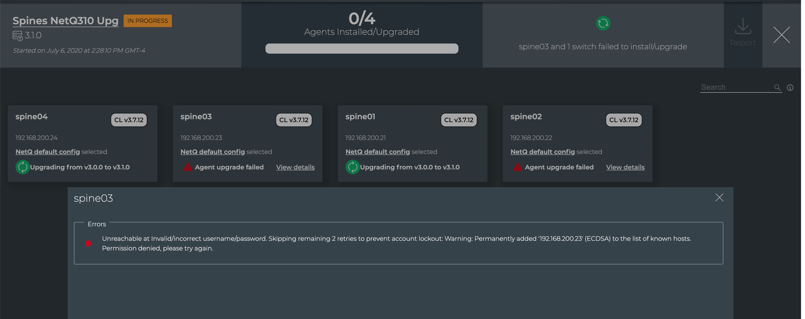Click the upgrade job version icon
805x319 pixels.
(x=17, y=36)
